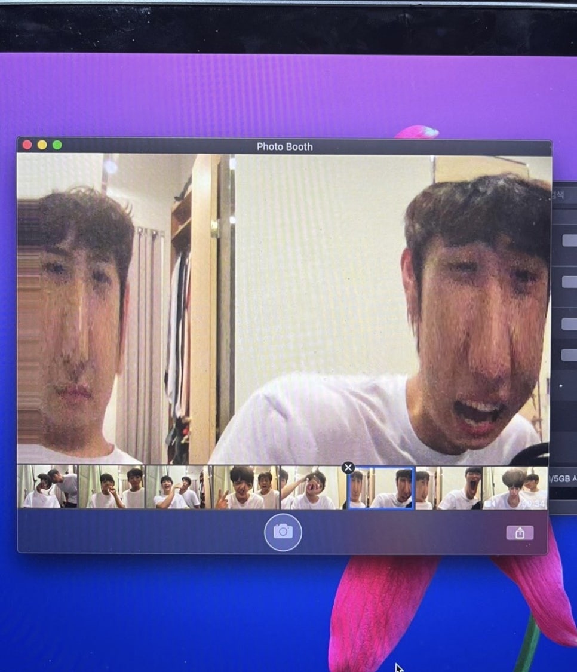Take a photo with the camera button
The image size is (577, 672).
coord(283,532)
